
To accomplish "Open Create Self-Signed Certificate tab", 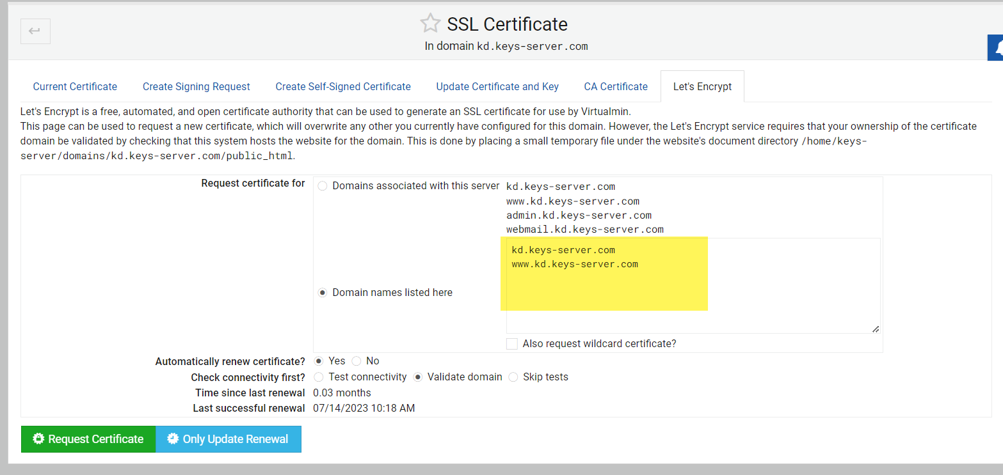I will (x=343, y=86).
